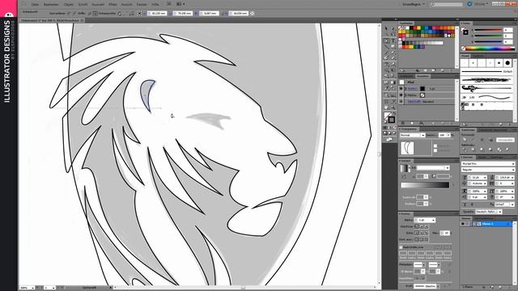The height and width of the screenshot is (291, 518).
Task: Adjust the red color slider
Action: (488, 30)
